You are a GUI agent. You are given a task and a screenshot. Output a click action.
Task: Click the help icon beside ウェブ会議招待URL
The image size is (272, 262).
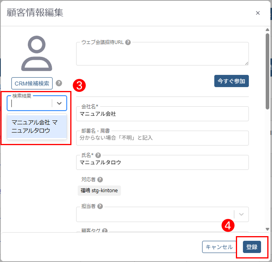[x=128, y=42]
